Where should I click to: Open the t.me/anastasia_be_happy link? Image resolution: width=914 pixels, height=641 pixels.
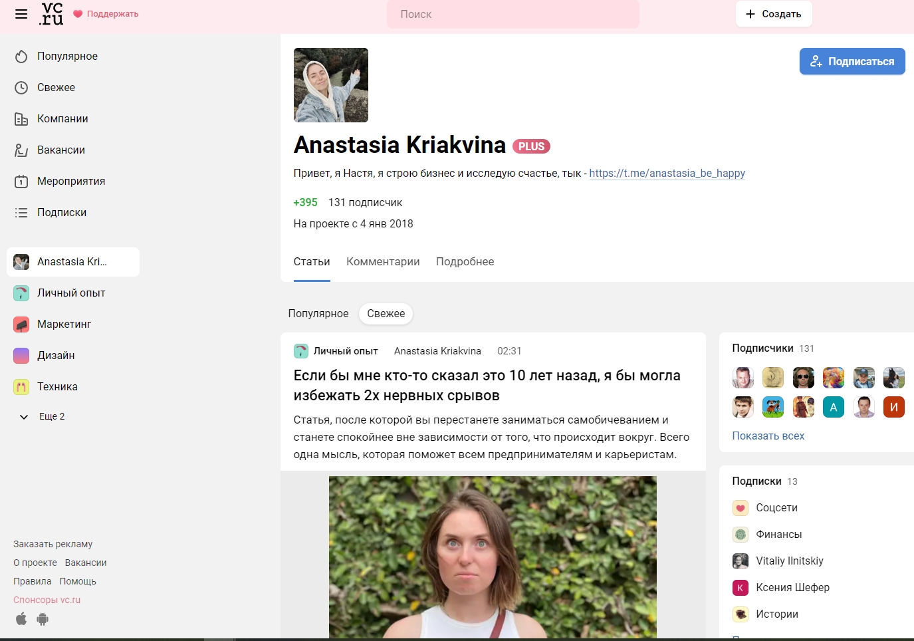pyautogui.click(x=667, y=174)
